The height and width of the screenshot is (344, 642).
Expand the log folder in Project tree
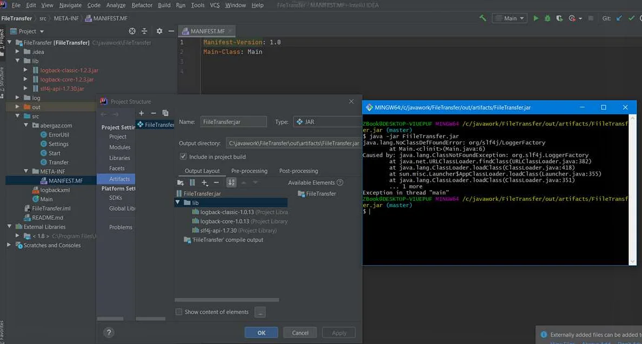[17, 98]
